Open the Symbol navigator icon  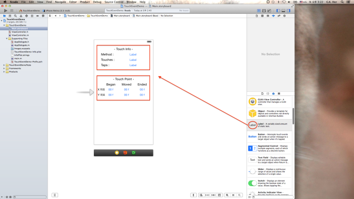10,16
